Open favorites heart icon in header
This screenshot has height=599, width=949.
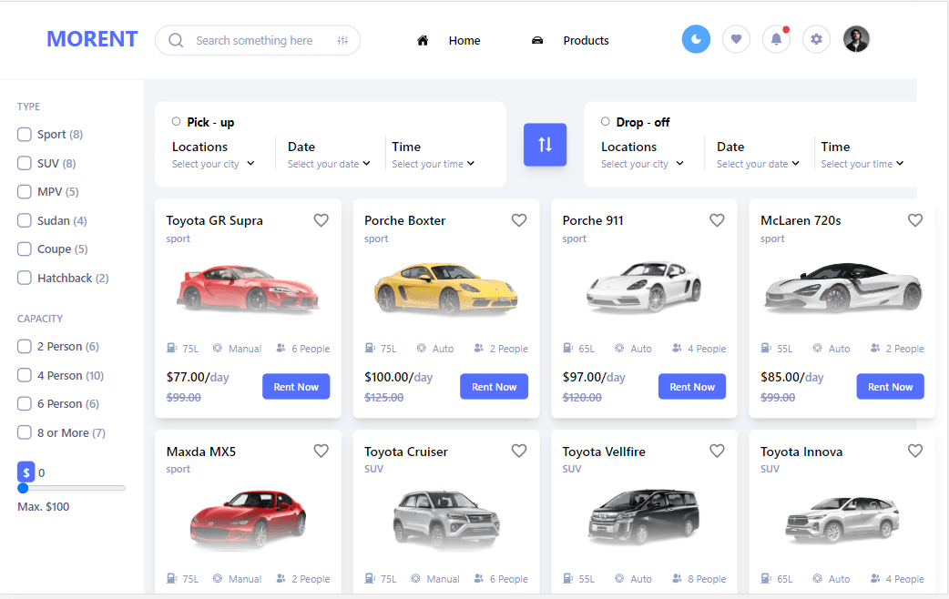coord(736,39)
